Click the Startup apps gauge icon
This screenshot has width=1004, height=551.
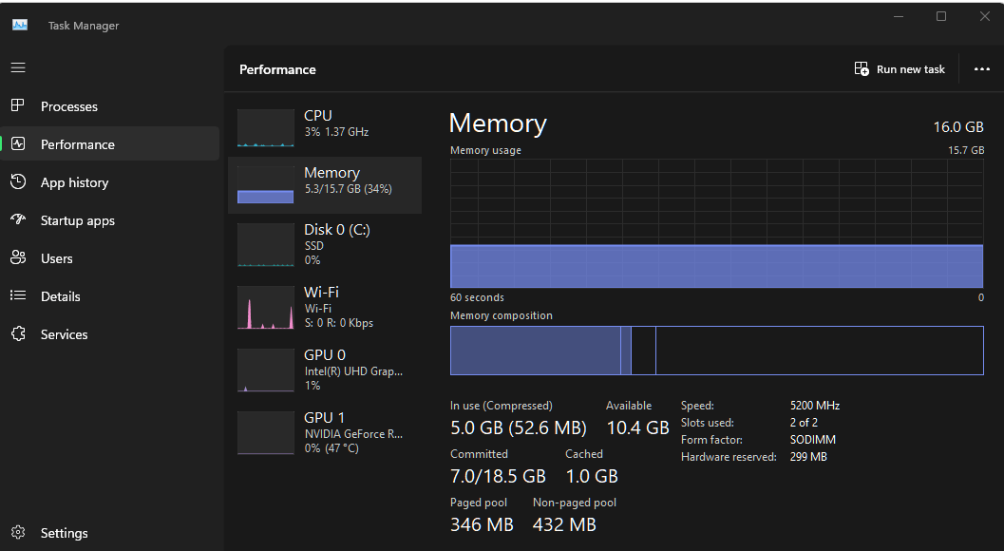tap(18, 219)
